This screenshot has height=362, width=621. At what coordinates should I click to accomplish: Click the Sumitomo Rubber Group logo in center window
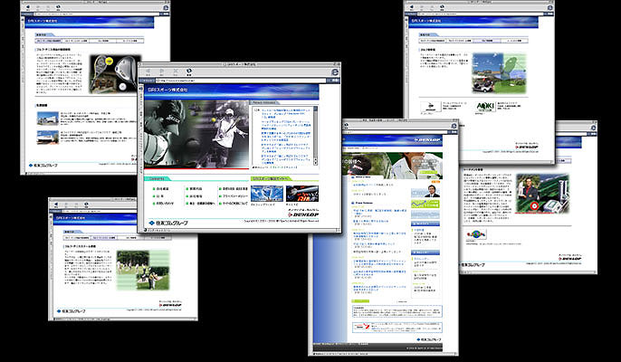point(168,223)
